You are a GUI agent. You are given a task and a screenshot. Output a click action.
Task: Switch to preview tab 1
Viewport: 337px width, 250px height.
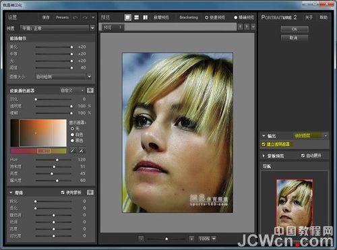point(113,28)
